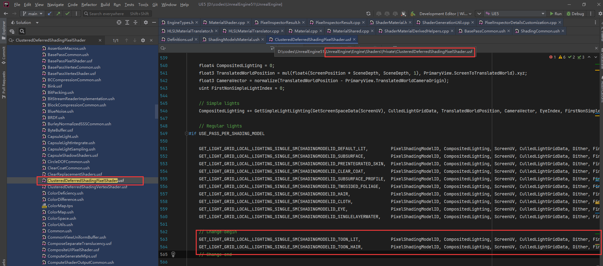The width and height of the screenshot is (603, 266).
Task: Clear the ClusteredDeferredShadingPixelShader search query
Action: (100, 40)
